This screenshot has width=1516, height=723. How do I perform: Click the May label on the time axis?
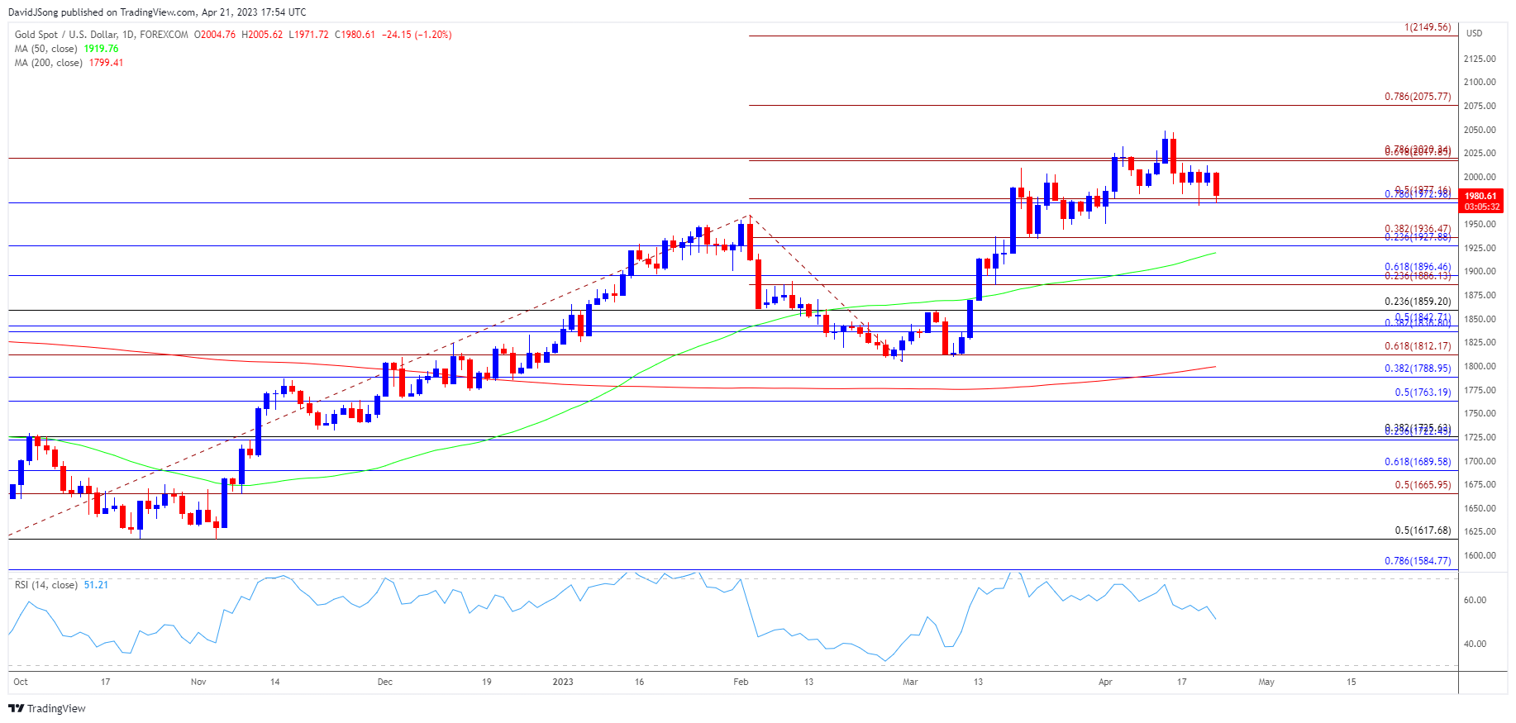[1266, 682]
